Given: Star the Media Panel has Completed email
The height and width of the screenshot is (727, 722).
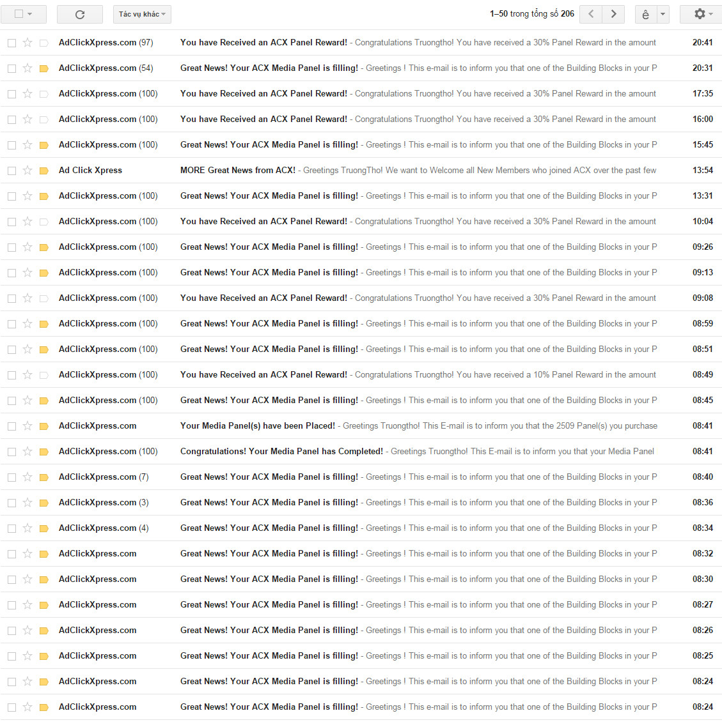Looking at the screenshot, I should [x=27, y=451].
